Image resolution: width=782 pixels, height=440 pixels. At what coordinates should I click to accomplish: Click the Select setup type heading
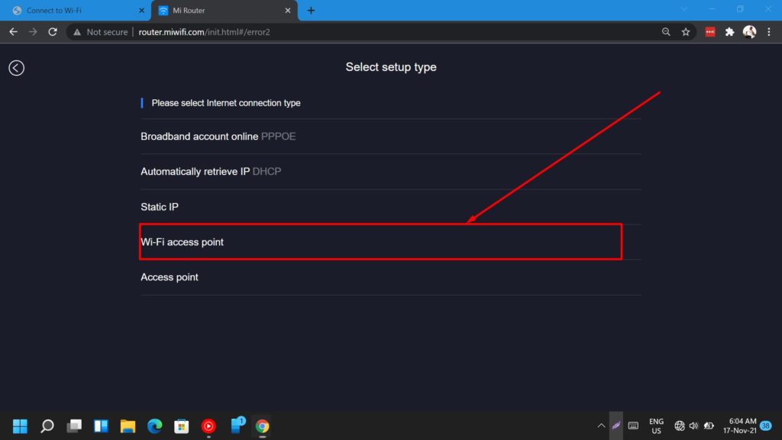391,67
